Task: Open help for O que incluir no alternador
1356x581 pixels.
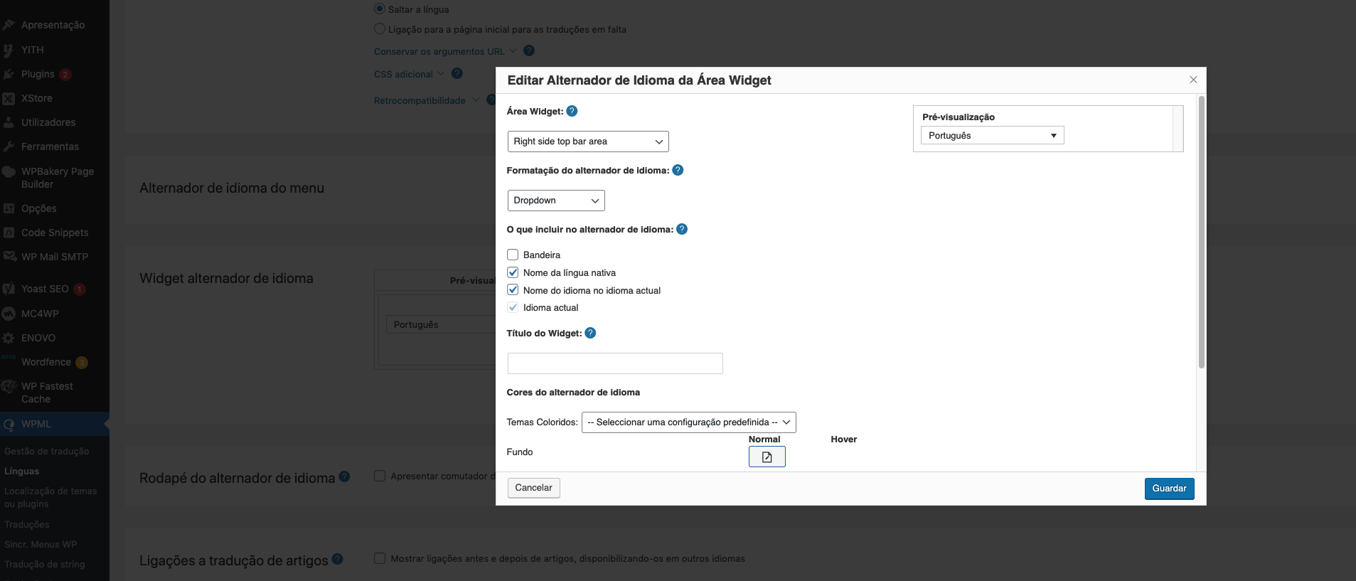Action: coord(682,229)
